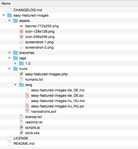Select the text 'banner-772x250.png'

[42, 26]
